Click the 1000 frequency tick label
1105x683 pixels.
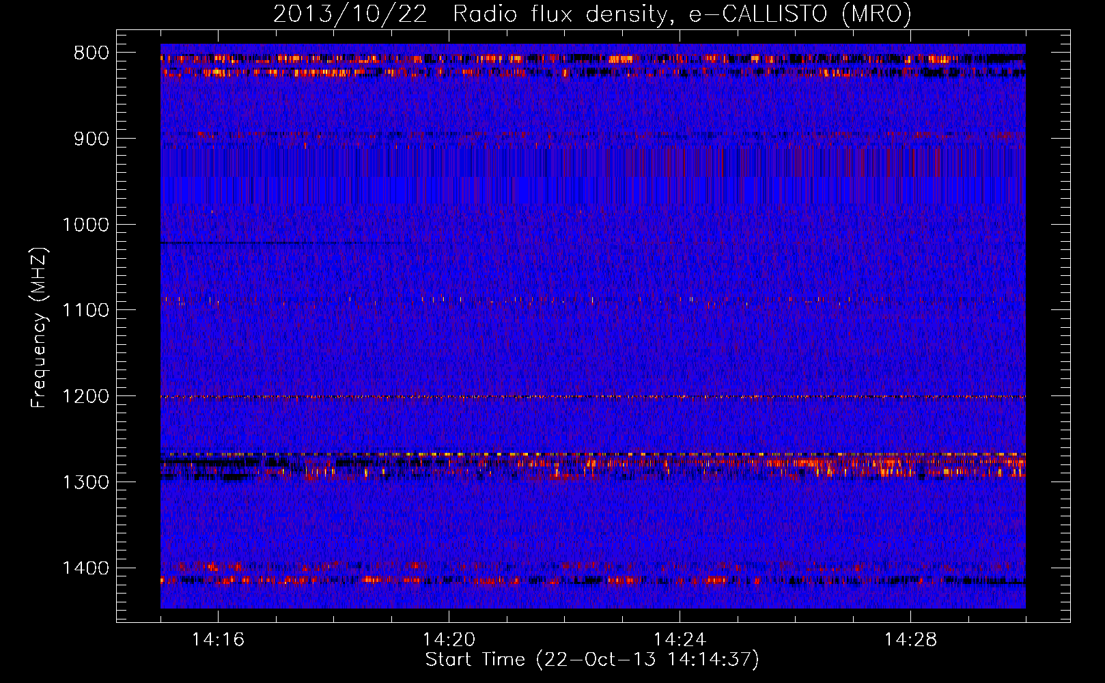click(x=85, y=225)
